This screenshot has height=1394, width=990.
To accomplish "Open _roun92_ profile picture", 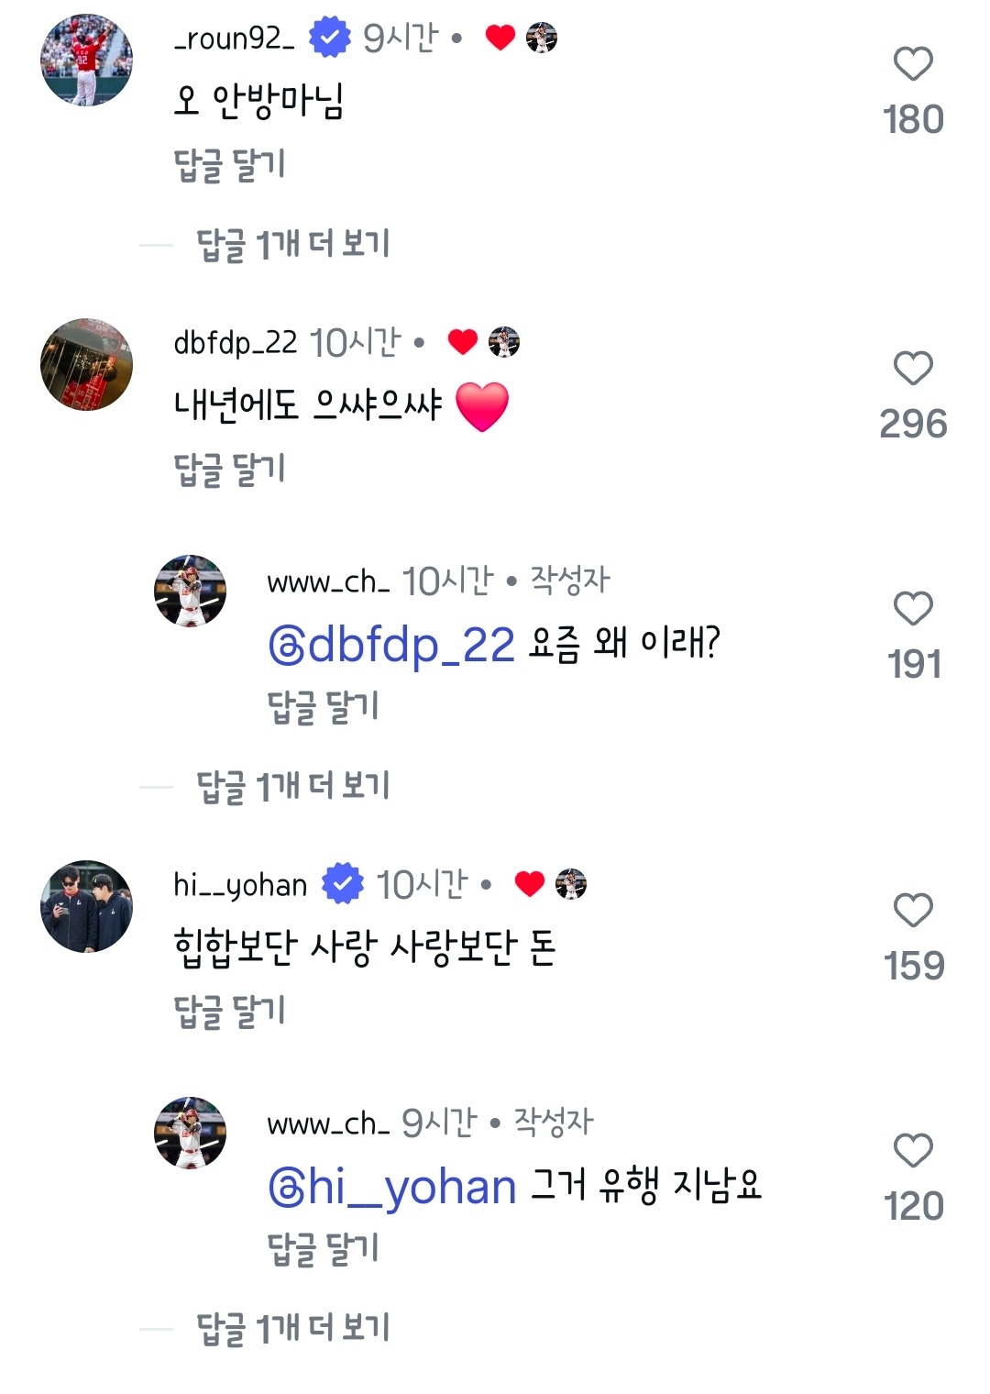I will pyautogui.click(x=86, y=61).
